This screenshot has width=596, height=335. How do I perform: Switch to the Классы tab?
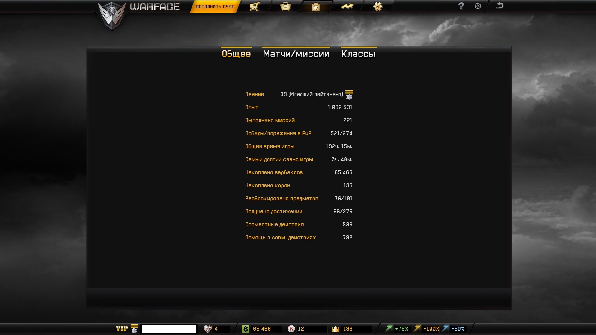(x=358, y=54)
